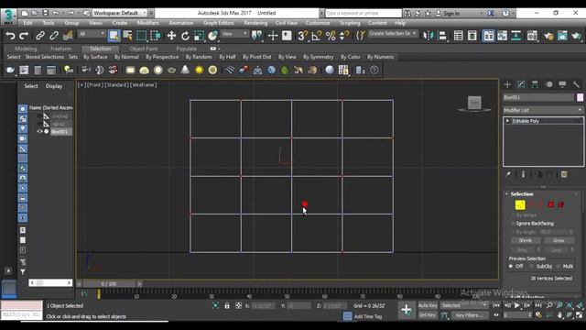The height and width of the screenshot is (330, 586).
Task: Select the Off preview selection radio
Action: (511, 266)
